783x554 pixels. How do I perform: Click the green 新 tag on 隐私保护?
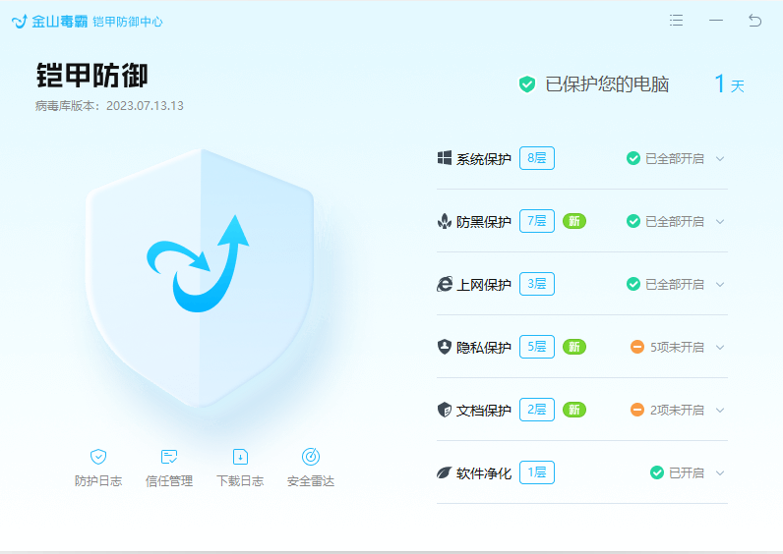(574, 347)
